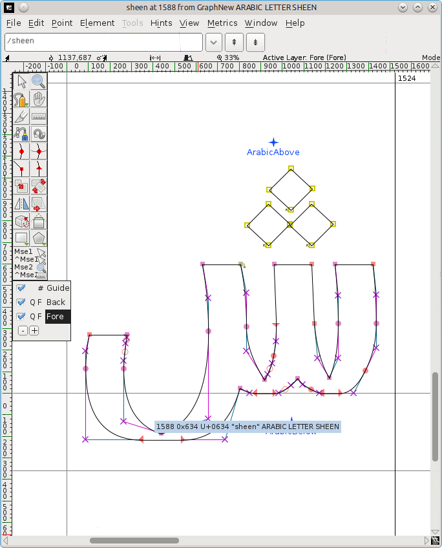Open the Metrics menu
The height and width of the screenshot is (548, 442).
[x=222, y=23]
